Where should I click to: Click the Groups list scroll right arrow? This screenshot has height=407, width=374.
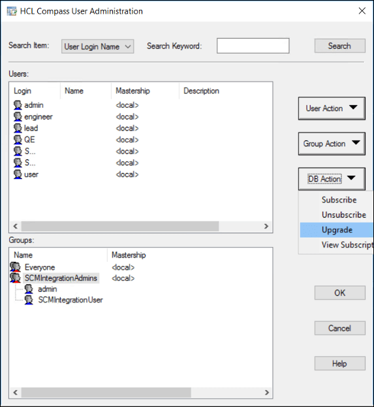point(266,392)
